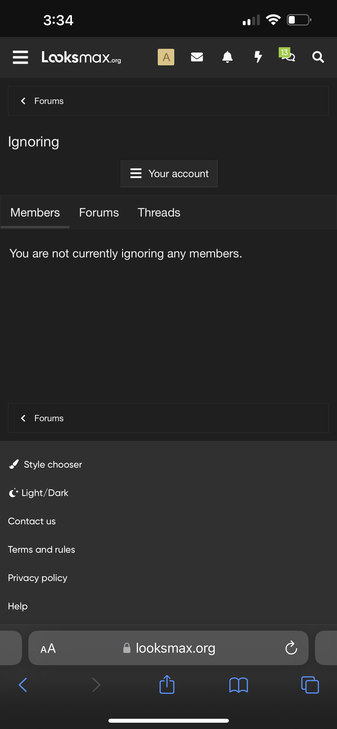Reload the page in Safari
The width and height of the screenshot is (337, 729).
pos(291,648)
